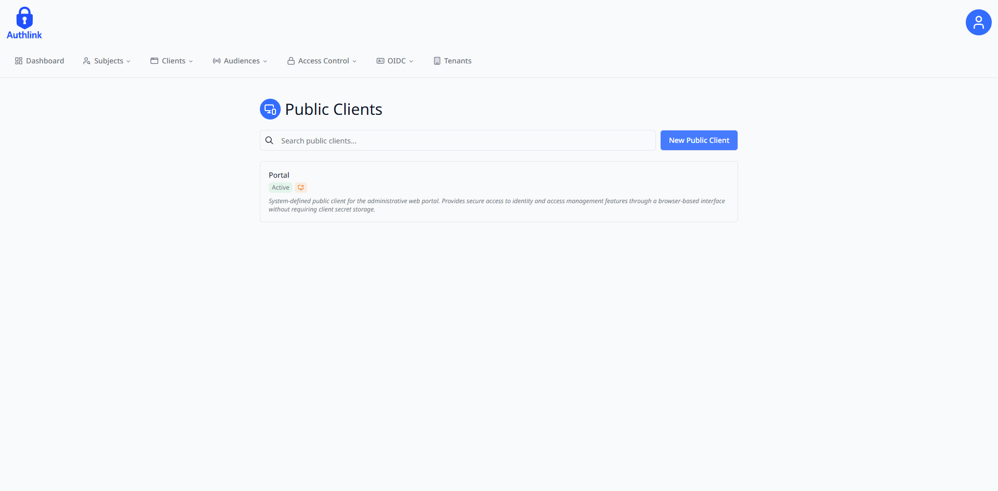The width and height of the screenshot is (998, 491).
Task: Click the Clients browser-window icon
Action: click(x=154, y=61)
